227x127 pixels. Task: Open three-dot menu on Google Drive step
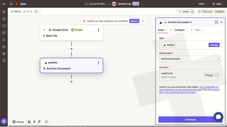tap(98, 30)
